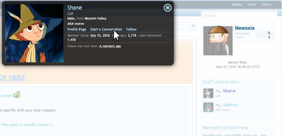282x136 pixels.
Task: Select Johnny in the Staff Online list
Action: 230,105
